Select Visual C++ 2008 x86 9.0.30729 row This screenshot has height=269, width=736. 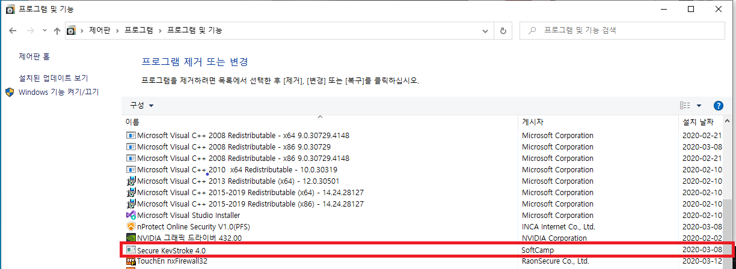pos(423,147)
